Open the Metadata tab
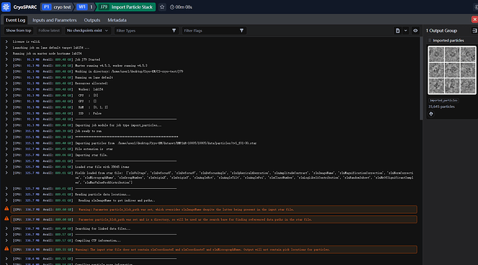The image size is (478, 265). click(x=117, y=20)
